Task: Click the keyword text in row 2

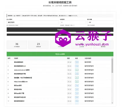Action: click(x=20, y=66)
